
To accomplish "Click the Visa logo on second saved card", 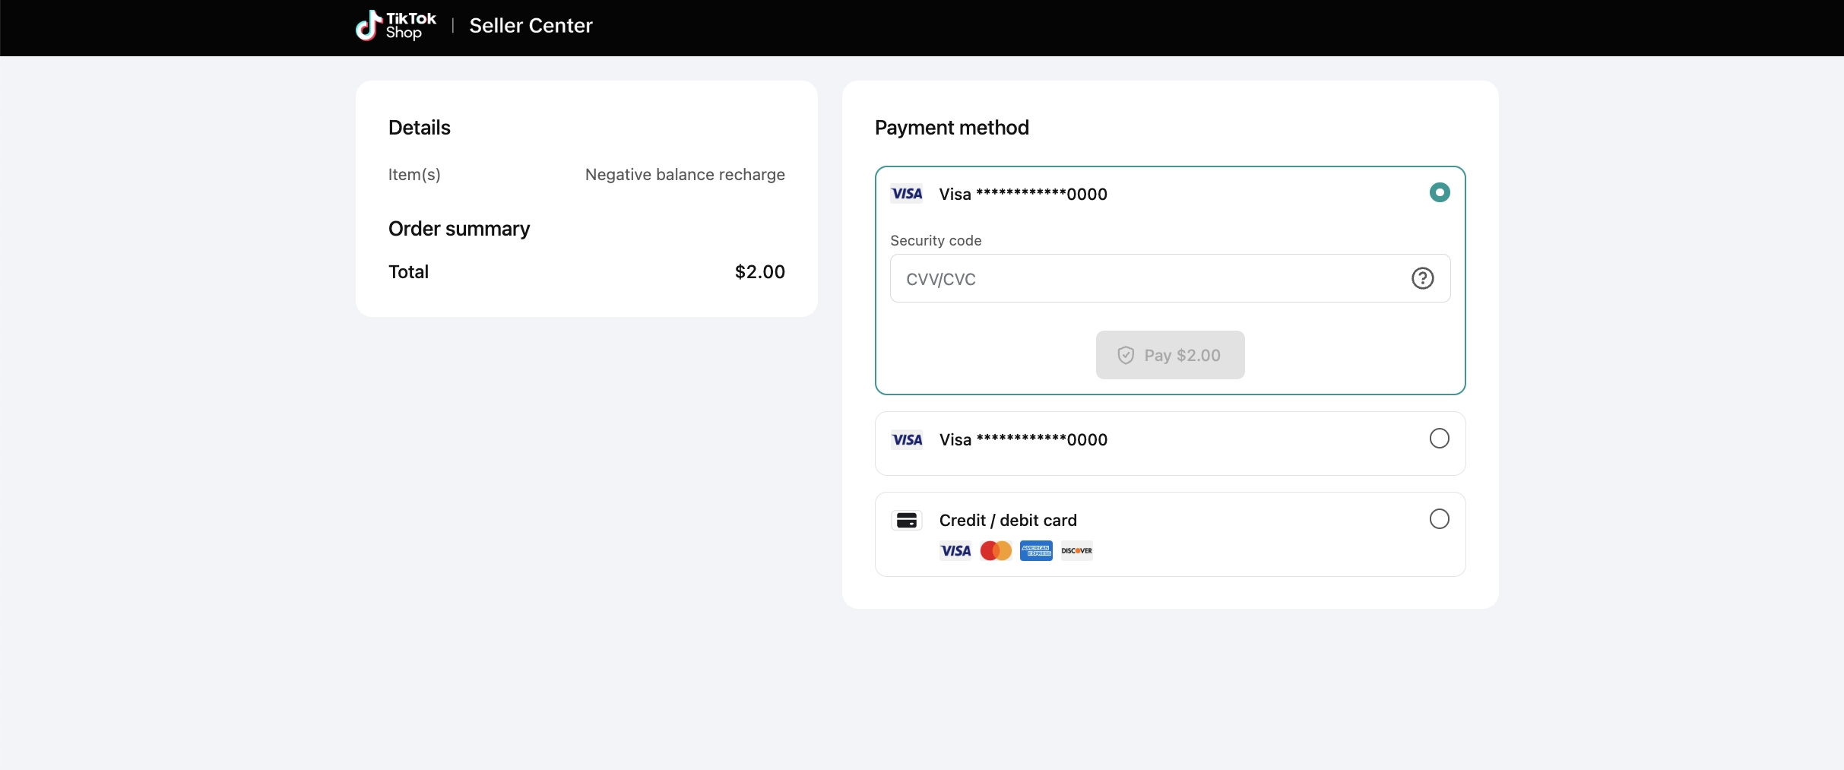I will (907, 440).
